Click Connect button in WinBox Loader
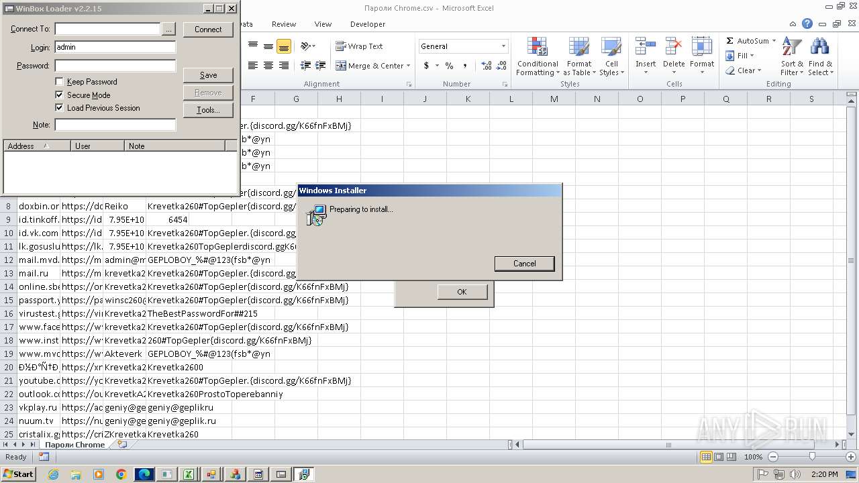This screenshot has width=859, height=483. click(208, 30)
